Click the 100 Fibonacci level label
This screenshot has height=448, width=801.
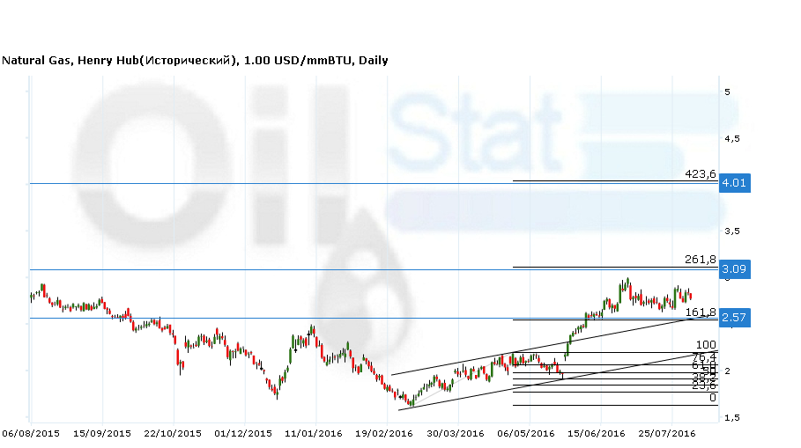click(x=706, y=345)
